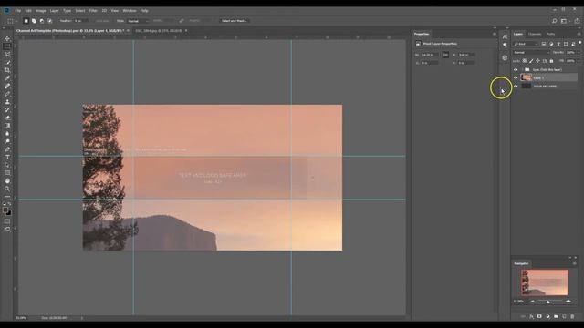Viewport: 584px width, 328px height.
Task: Expand the group layer folder arrow
Action: pos(522,69)
